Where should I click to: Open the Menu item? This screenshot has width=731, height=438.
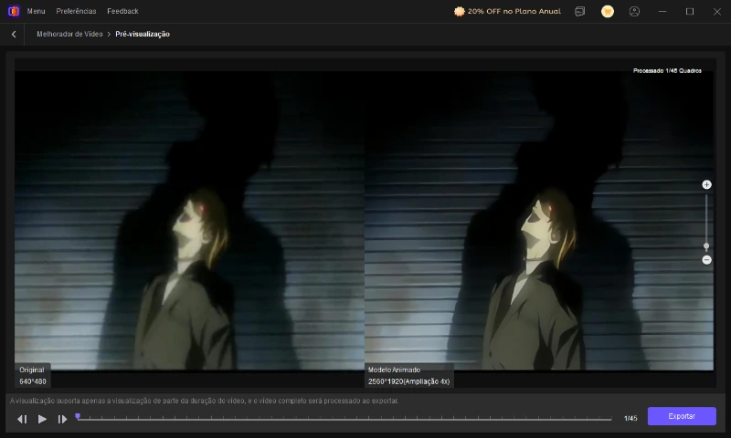coord(36,11)
